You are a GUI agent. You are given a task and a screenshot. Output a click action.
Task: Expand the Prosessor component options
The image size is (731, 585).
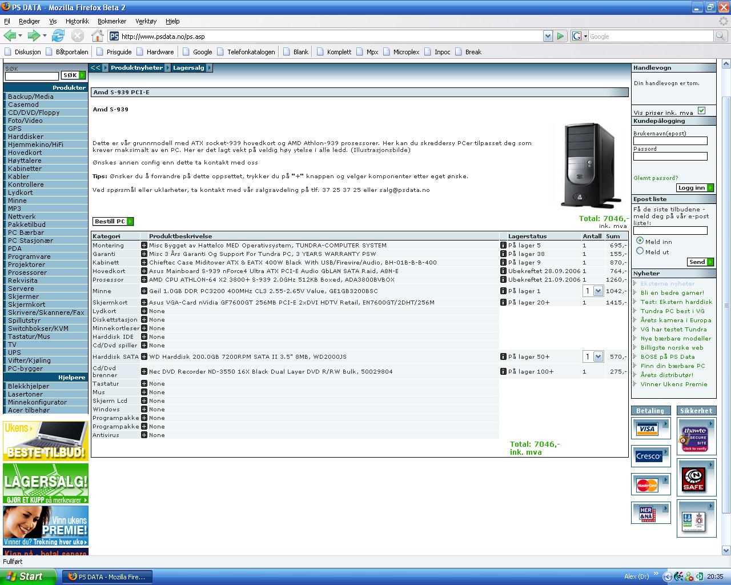[x=144, y=279]
